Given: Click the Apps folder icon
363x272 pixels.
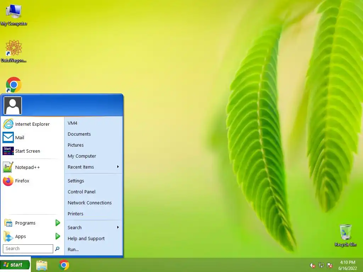Looking at the screenshot, I should [x=8, y=236].
